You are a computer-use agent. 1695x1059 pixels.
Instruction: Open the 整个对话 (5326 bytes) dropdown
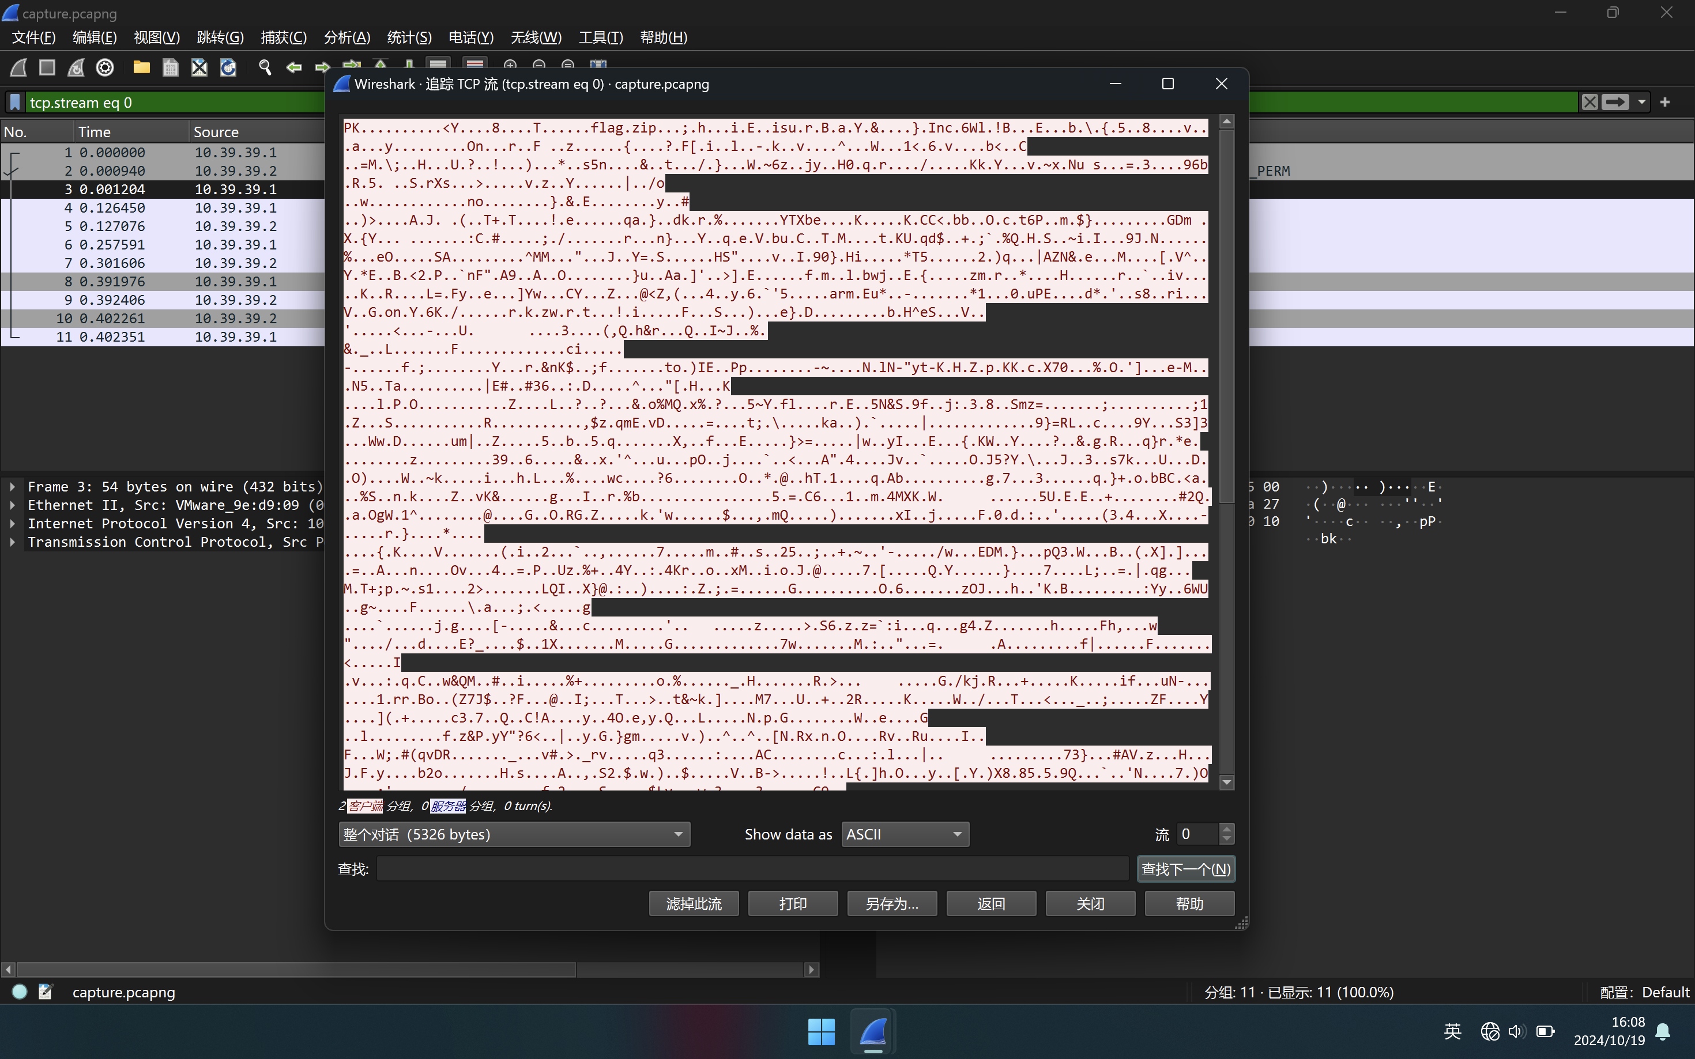514,834
